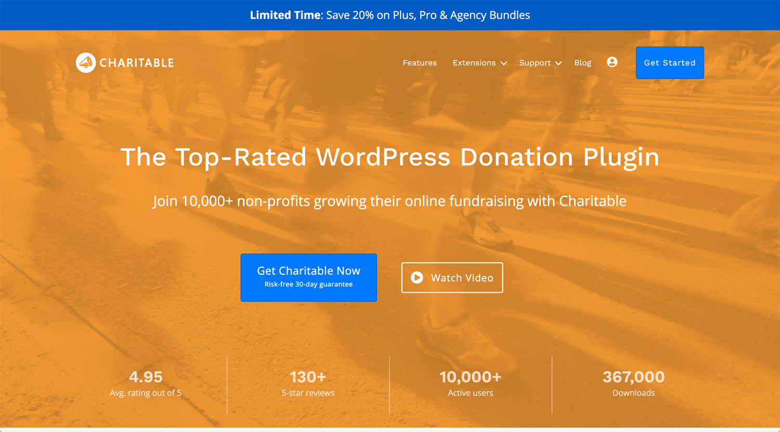Viewport: 780px width, 432px height.
Task: Click the 10,000+ stat number
Action: tap(471, 377)
